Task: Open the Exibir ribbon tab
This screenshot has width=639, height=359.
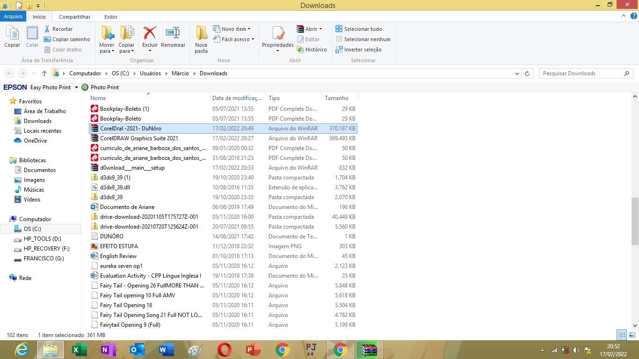Action: [111, 17]
